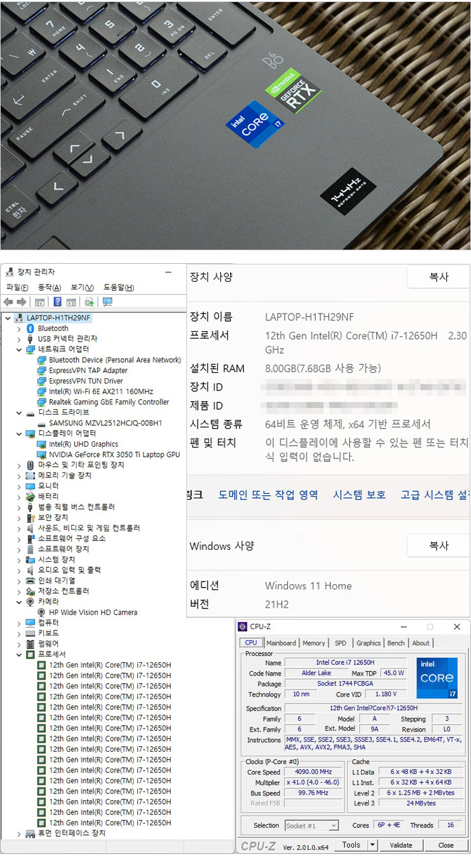Click the Code Name field Alder Lake

[316, 673]
